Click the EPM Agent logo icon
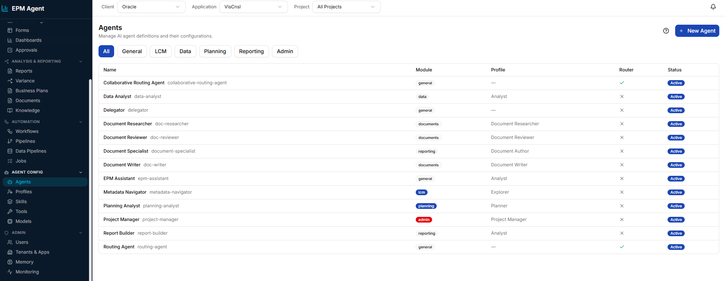This screenshot has height=281, width=725. (x=5, y=8)
